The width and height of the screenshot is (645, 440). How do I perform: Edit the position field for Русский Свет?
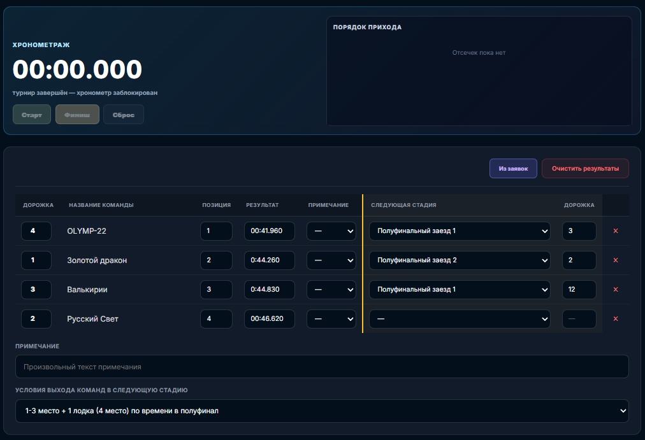click(x=216, y=319)
